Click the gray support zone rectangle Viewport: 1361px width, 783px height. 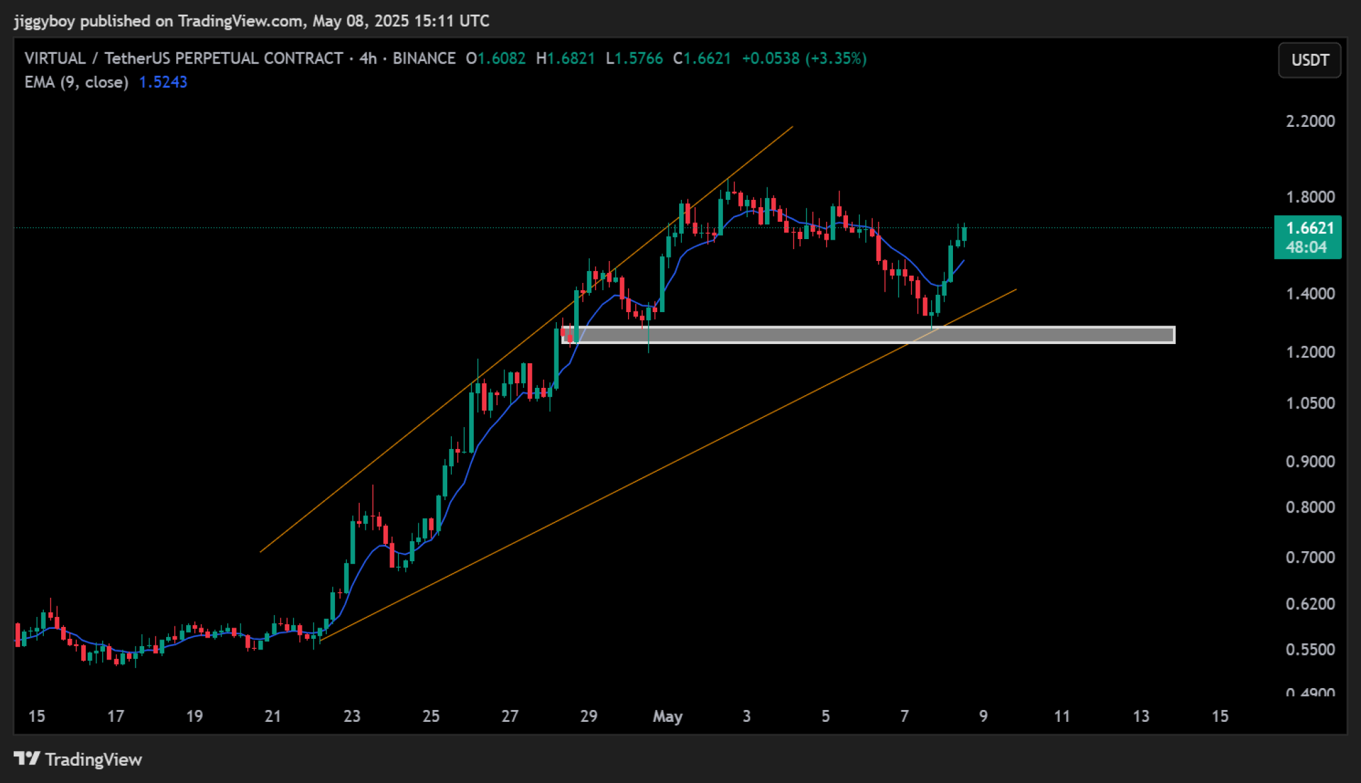868,335
